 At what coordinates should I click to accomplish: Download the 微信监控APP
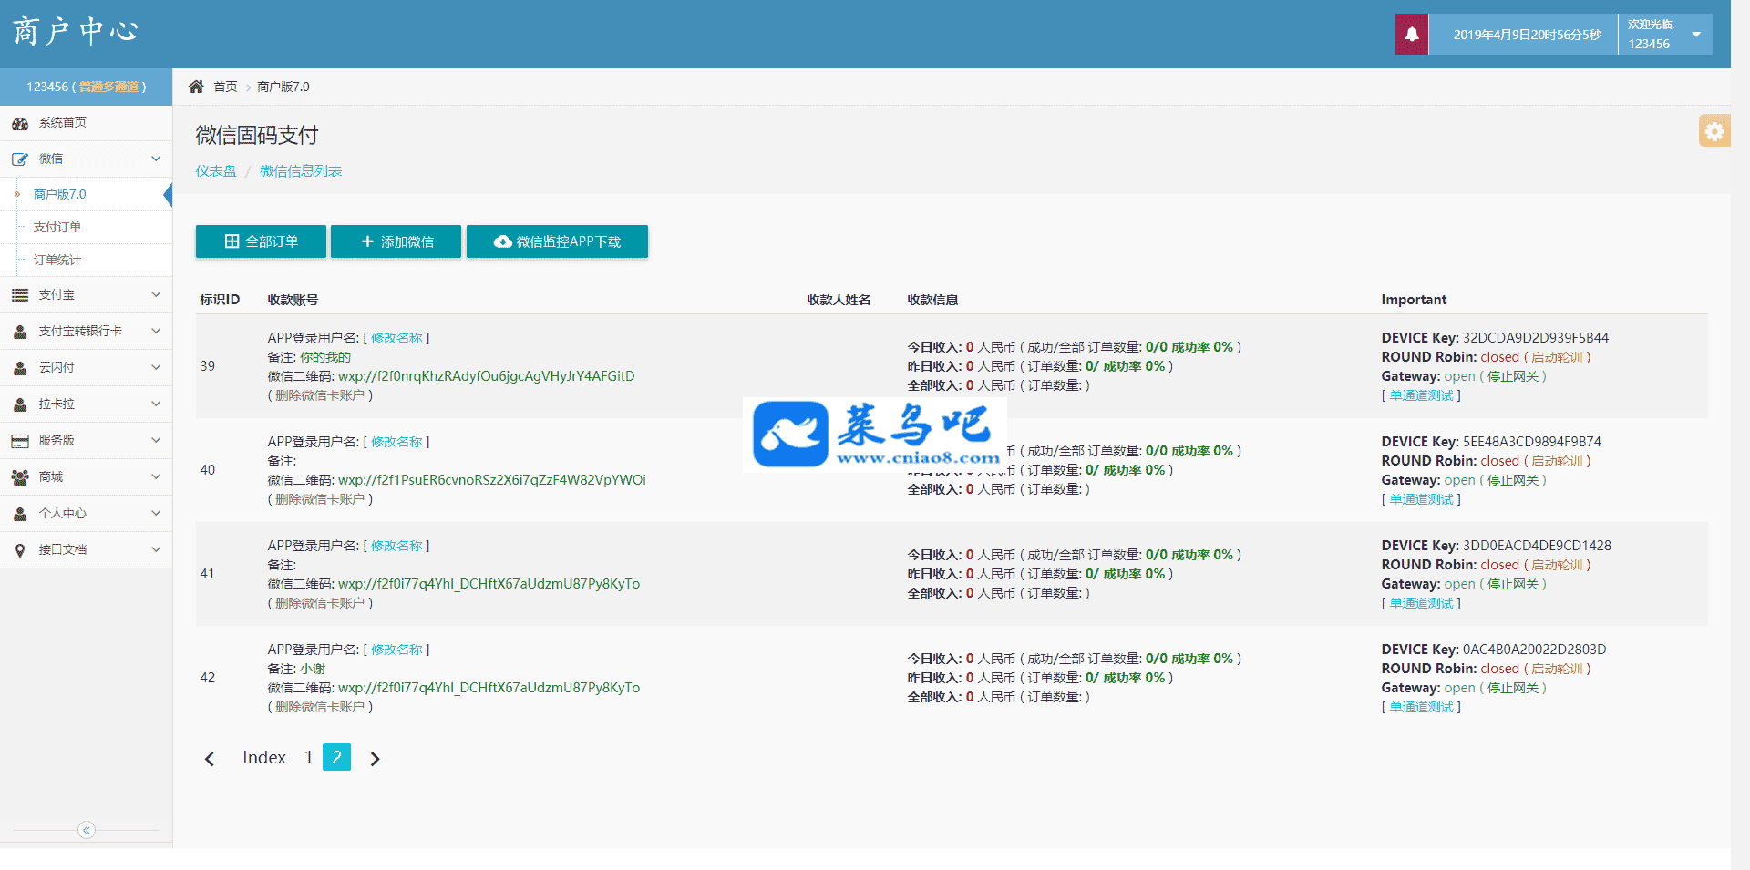pos(557,241)
